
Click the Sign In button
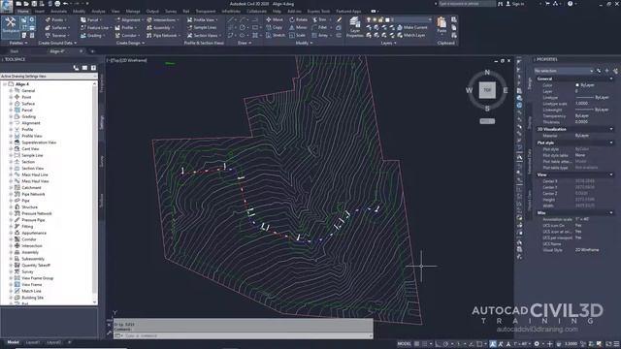tap(515, 4)
